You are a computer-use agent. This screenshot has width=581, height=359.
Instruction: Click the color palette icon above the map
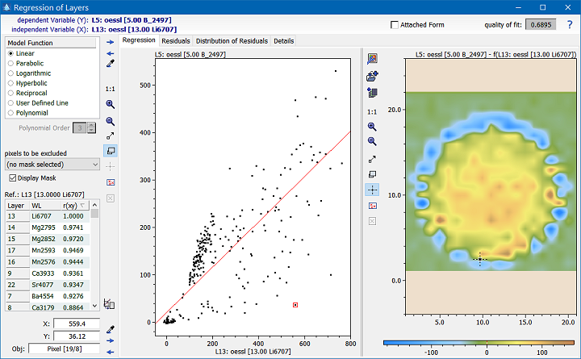coord(372,59)
